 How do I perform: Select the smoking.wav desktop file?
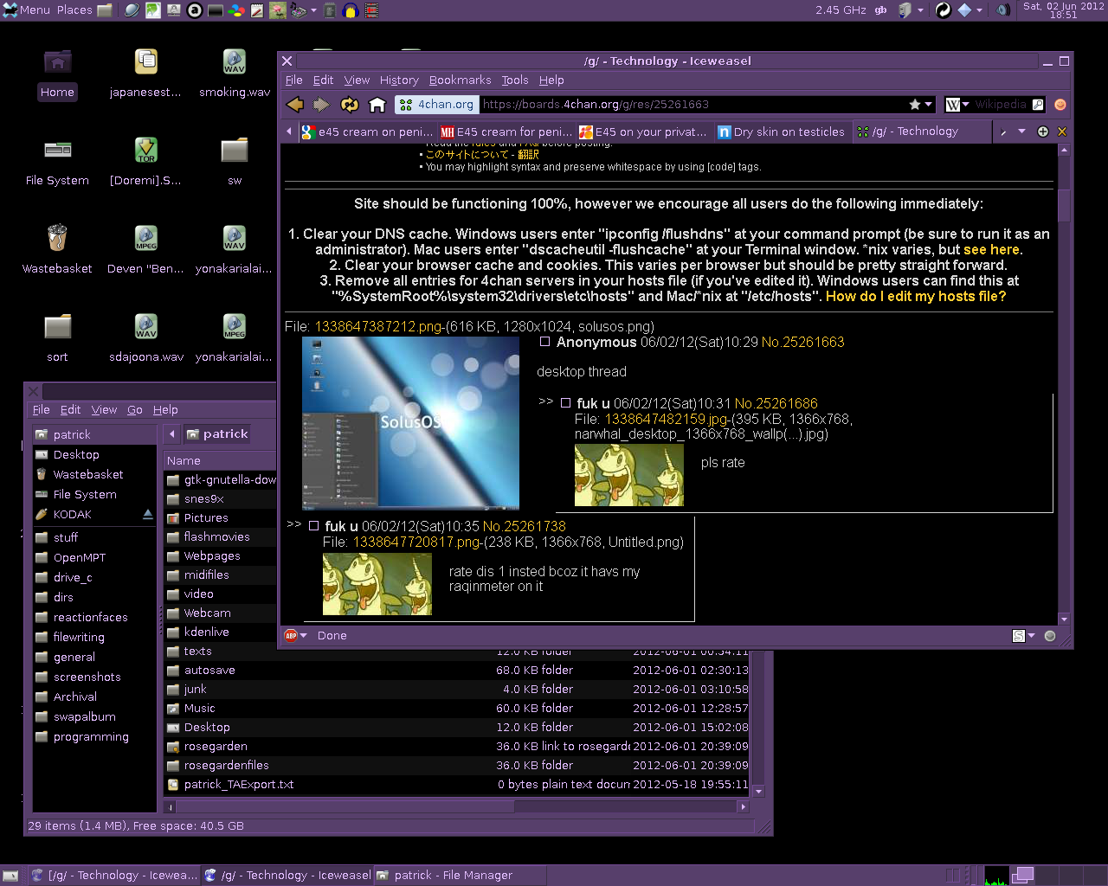pyautogui.click(x=235, y=74)
